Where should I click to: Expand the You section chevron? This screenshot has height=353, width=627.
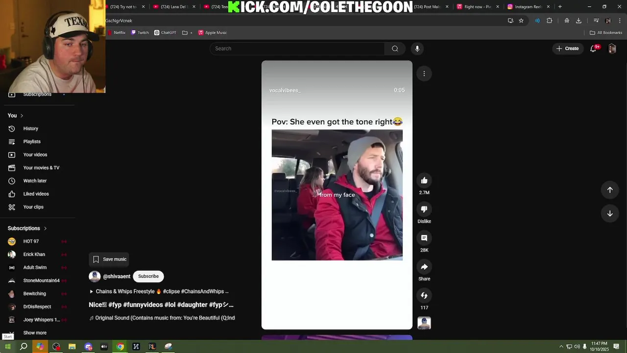(22, 116)
